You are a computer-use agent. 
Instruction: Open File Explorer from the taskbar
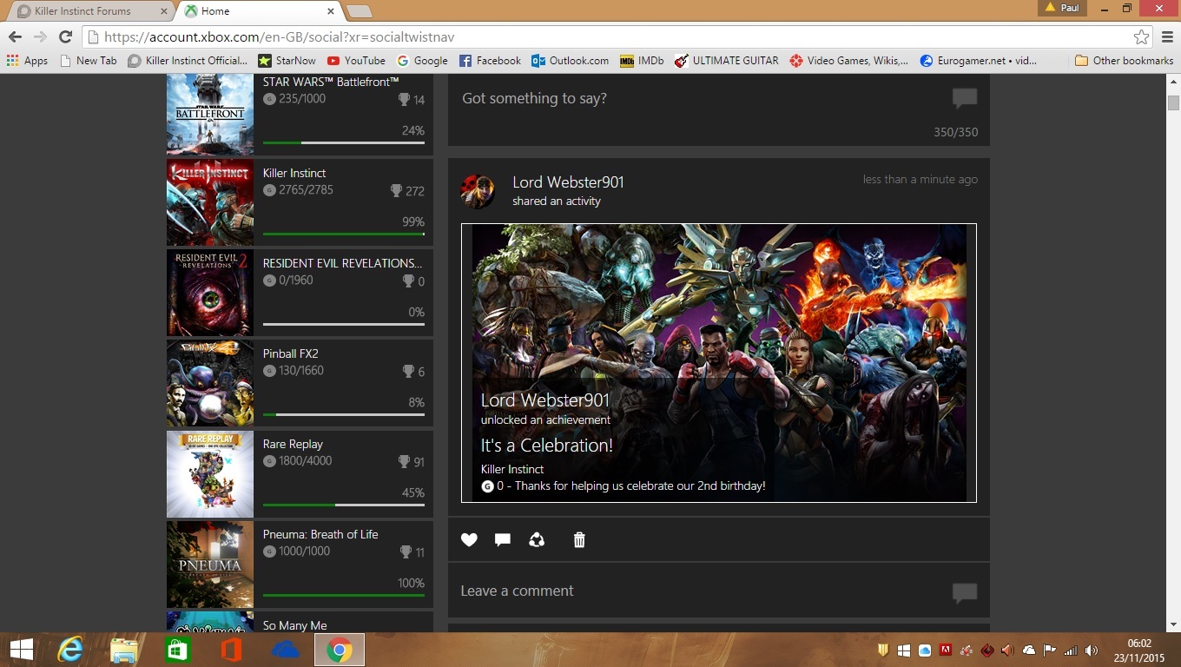(124, 650)
